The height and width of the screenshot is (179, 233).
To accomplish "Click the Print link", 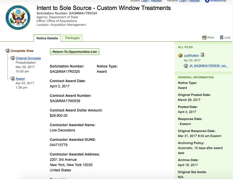I will pyautogui.click(x=211, y=38).
